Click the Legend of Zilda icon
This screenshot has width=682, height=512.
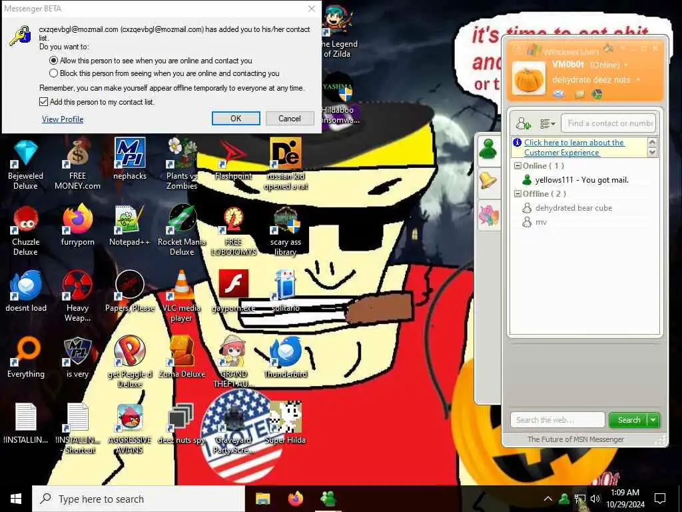point(338,33)
